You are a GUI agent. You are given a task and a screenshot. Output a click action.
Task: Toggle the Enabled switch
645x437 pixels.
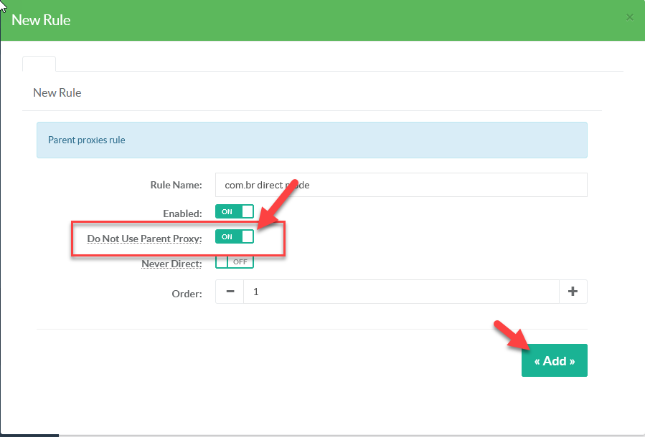234,212
